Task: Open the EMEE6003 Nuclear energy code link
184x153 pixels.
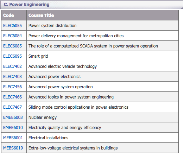Action: [x=13, y=117]
